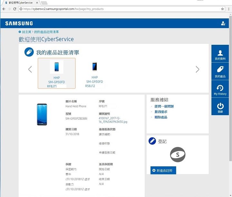Click serial number text RF8J71 in details
Screen dimensions: 232x197
pos(103,106)
